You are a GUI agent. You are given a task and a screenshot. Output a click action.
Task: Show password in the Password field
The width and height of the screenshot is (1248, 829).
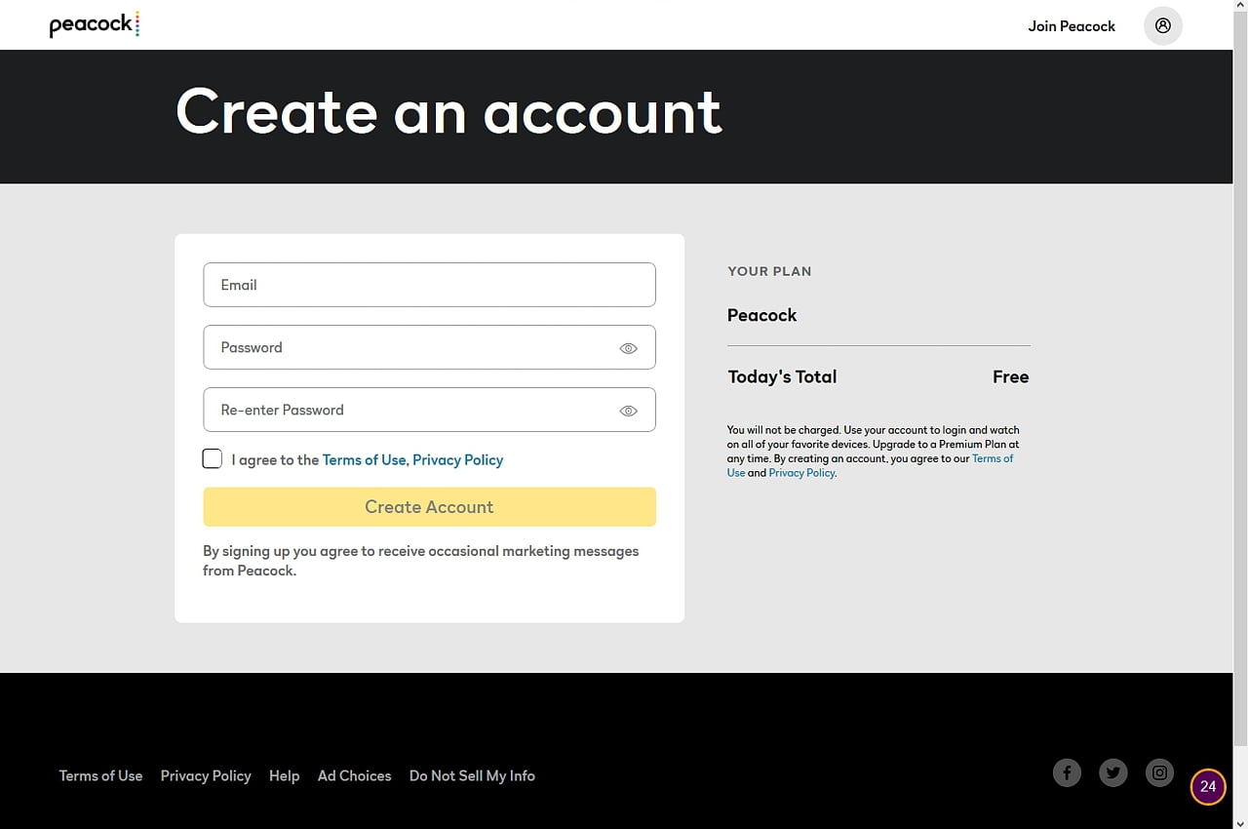(628, 348)
